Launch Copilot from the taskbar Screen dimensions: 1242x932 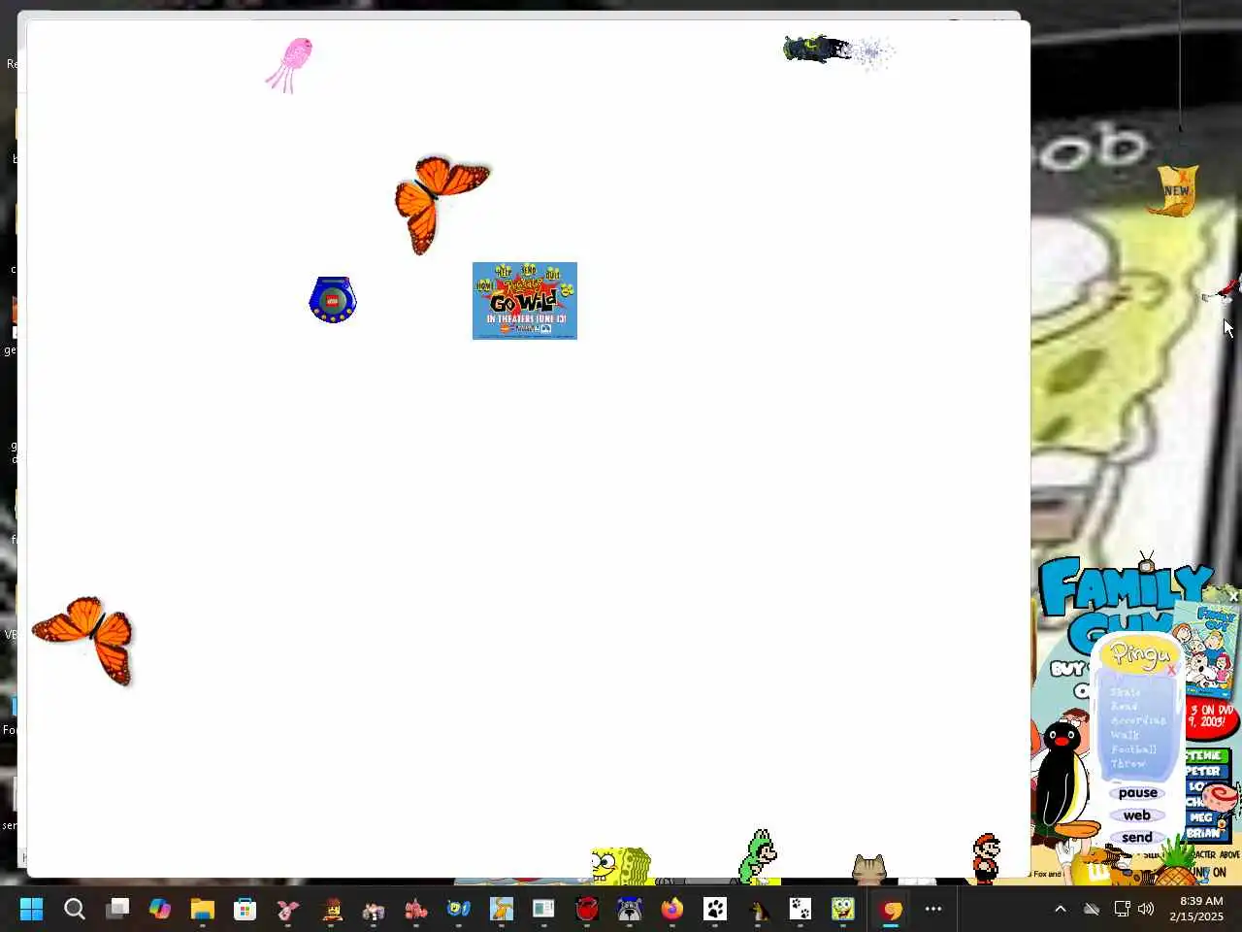point(160,909)
